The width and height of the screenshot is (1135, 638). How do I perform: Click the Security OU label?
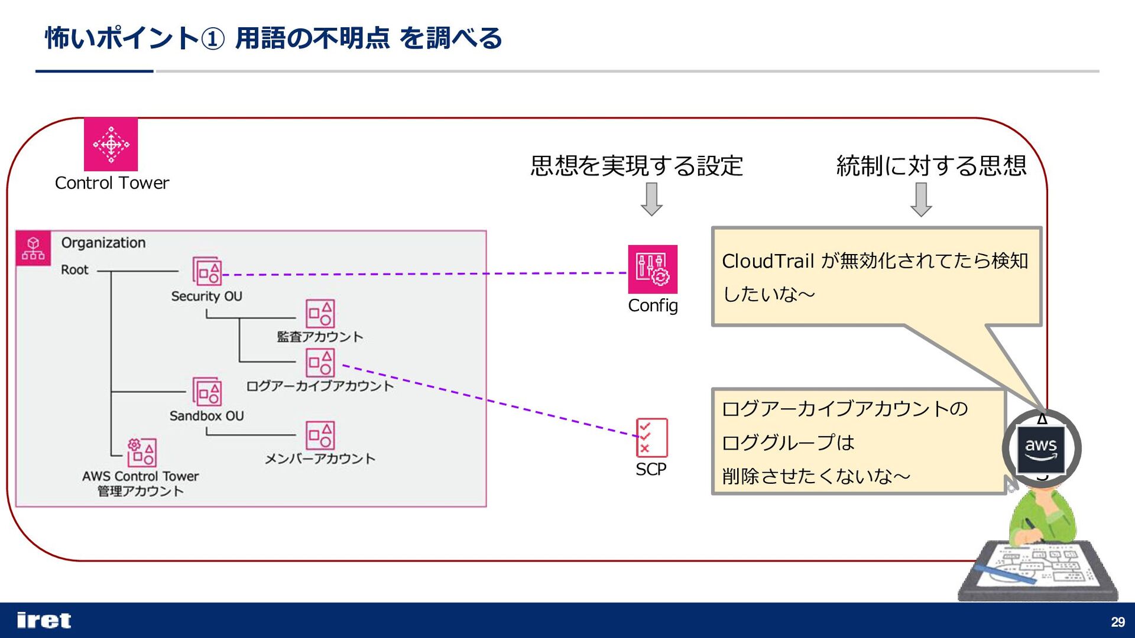click(207, 297)
